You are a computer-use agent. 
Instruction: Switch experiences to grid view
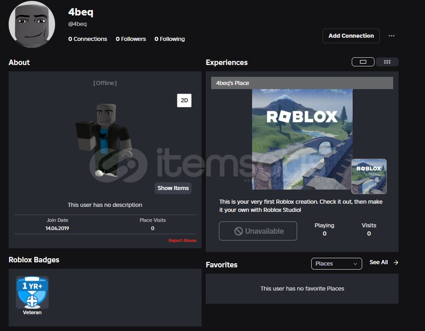387,62
